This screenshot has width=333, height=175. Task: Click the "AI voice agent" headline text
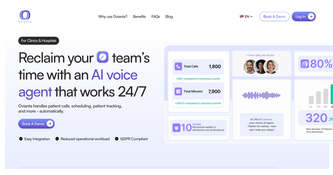point(78,83)
